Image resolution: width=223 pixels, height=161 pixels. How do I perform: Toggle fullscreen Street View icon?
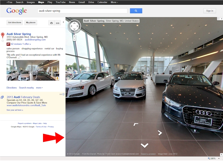click(219, 19)
